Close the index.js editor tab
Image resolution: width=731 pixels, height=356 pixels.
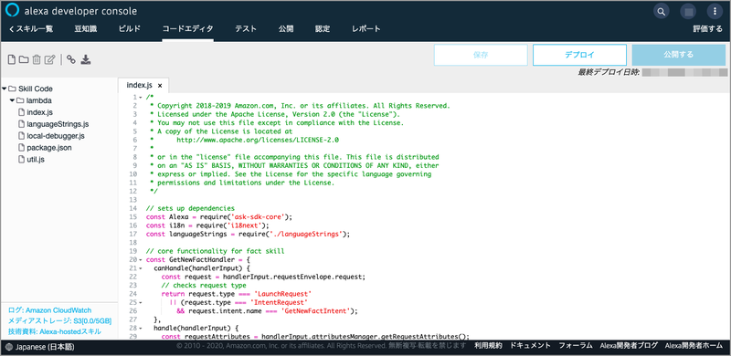coord(159,86)
